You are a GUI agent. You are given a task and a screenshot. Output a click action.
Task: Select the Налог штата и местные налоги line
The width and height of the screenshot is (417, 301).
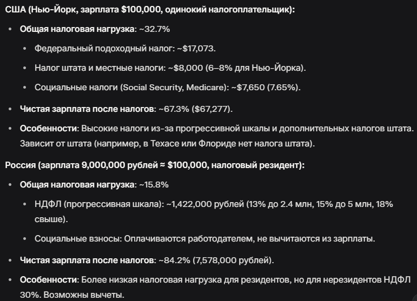[170, 68]
